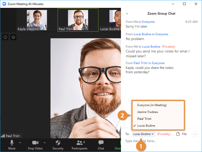
Task: Select checked Lucas Bodine recipient option
Action: click(146, 126)
